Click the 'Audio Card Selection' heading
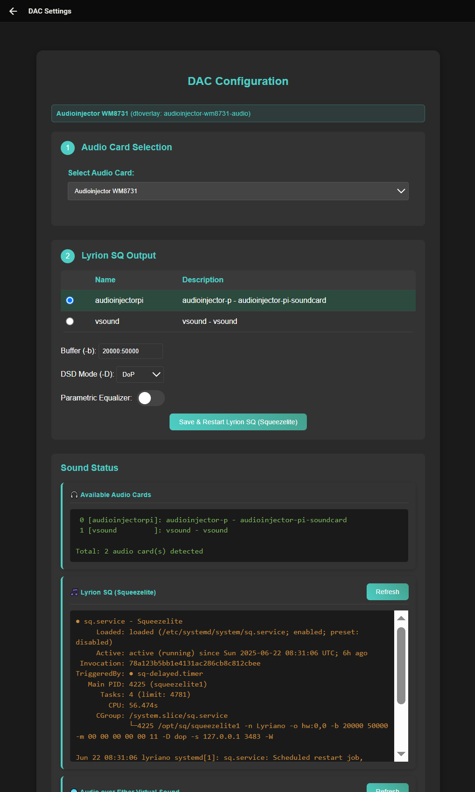 pyautogui.click(x=127, y=147)
